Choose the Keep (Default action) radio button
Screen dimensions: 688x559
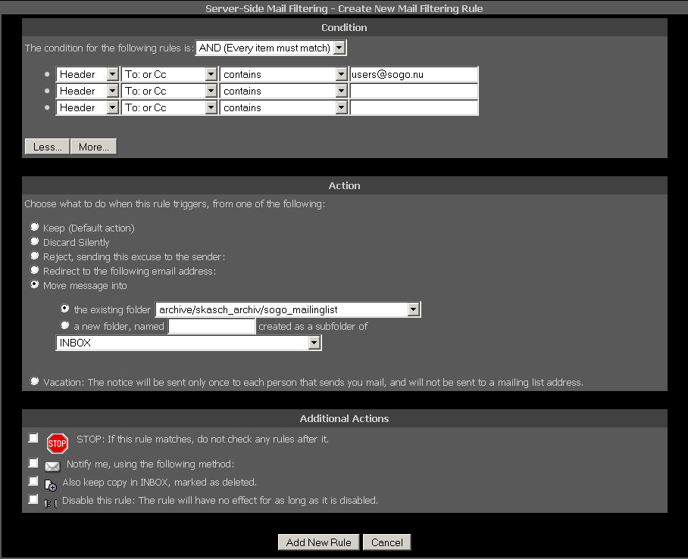(35, 227)
